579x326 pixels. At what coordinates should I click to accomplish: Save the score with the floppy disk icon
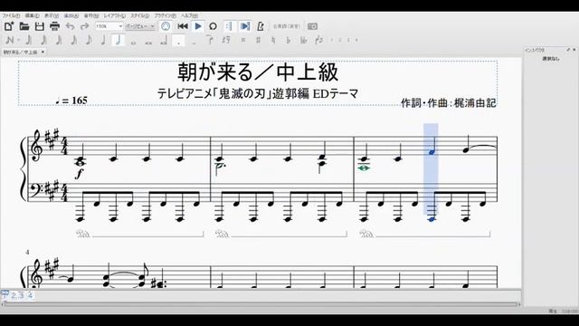[40, 26]
